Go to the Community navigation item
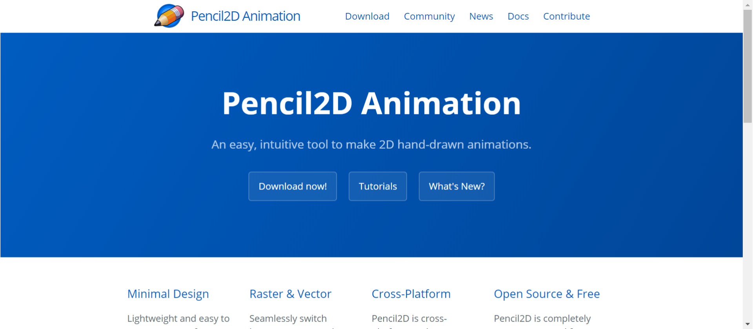 click(x=429, y=16)
